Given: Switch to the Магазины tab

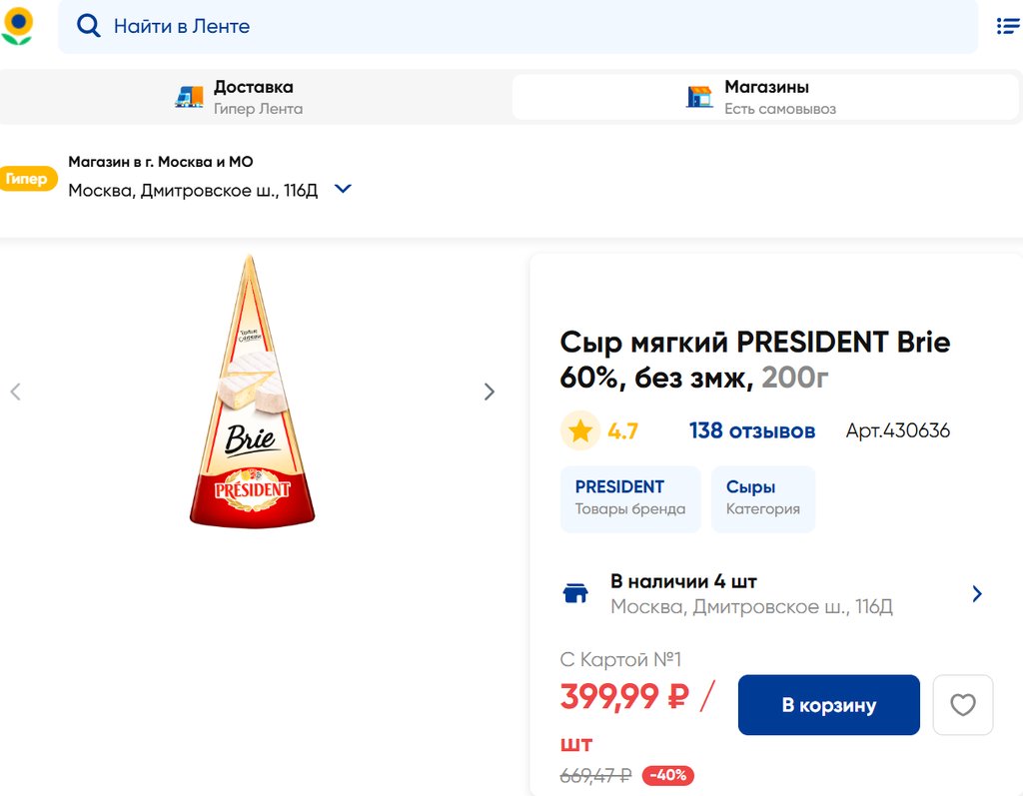Looking at the screenshot, I should (765, 97).
